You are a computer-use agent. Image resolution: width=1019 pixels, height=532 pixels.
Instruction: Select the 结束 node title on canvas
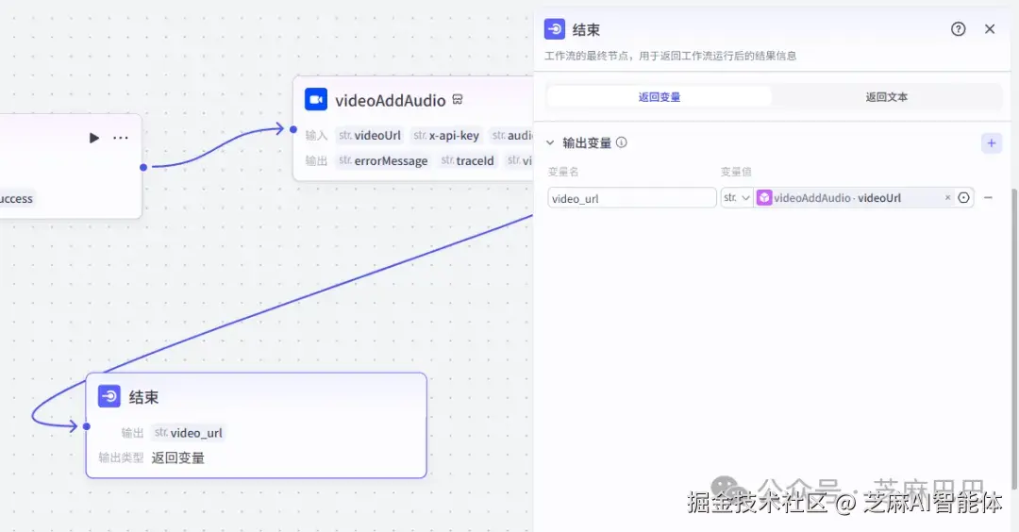coord(143,397)
